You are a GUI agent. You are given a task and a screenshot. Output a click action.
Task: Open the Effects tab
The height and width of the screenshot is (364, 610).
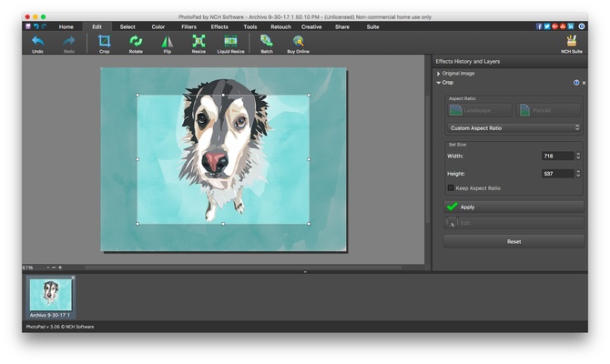(x=219, y=26)
